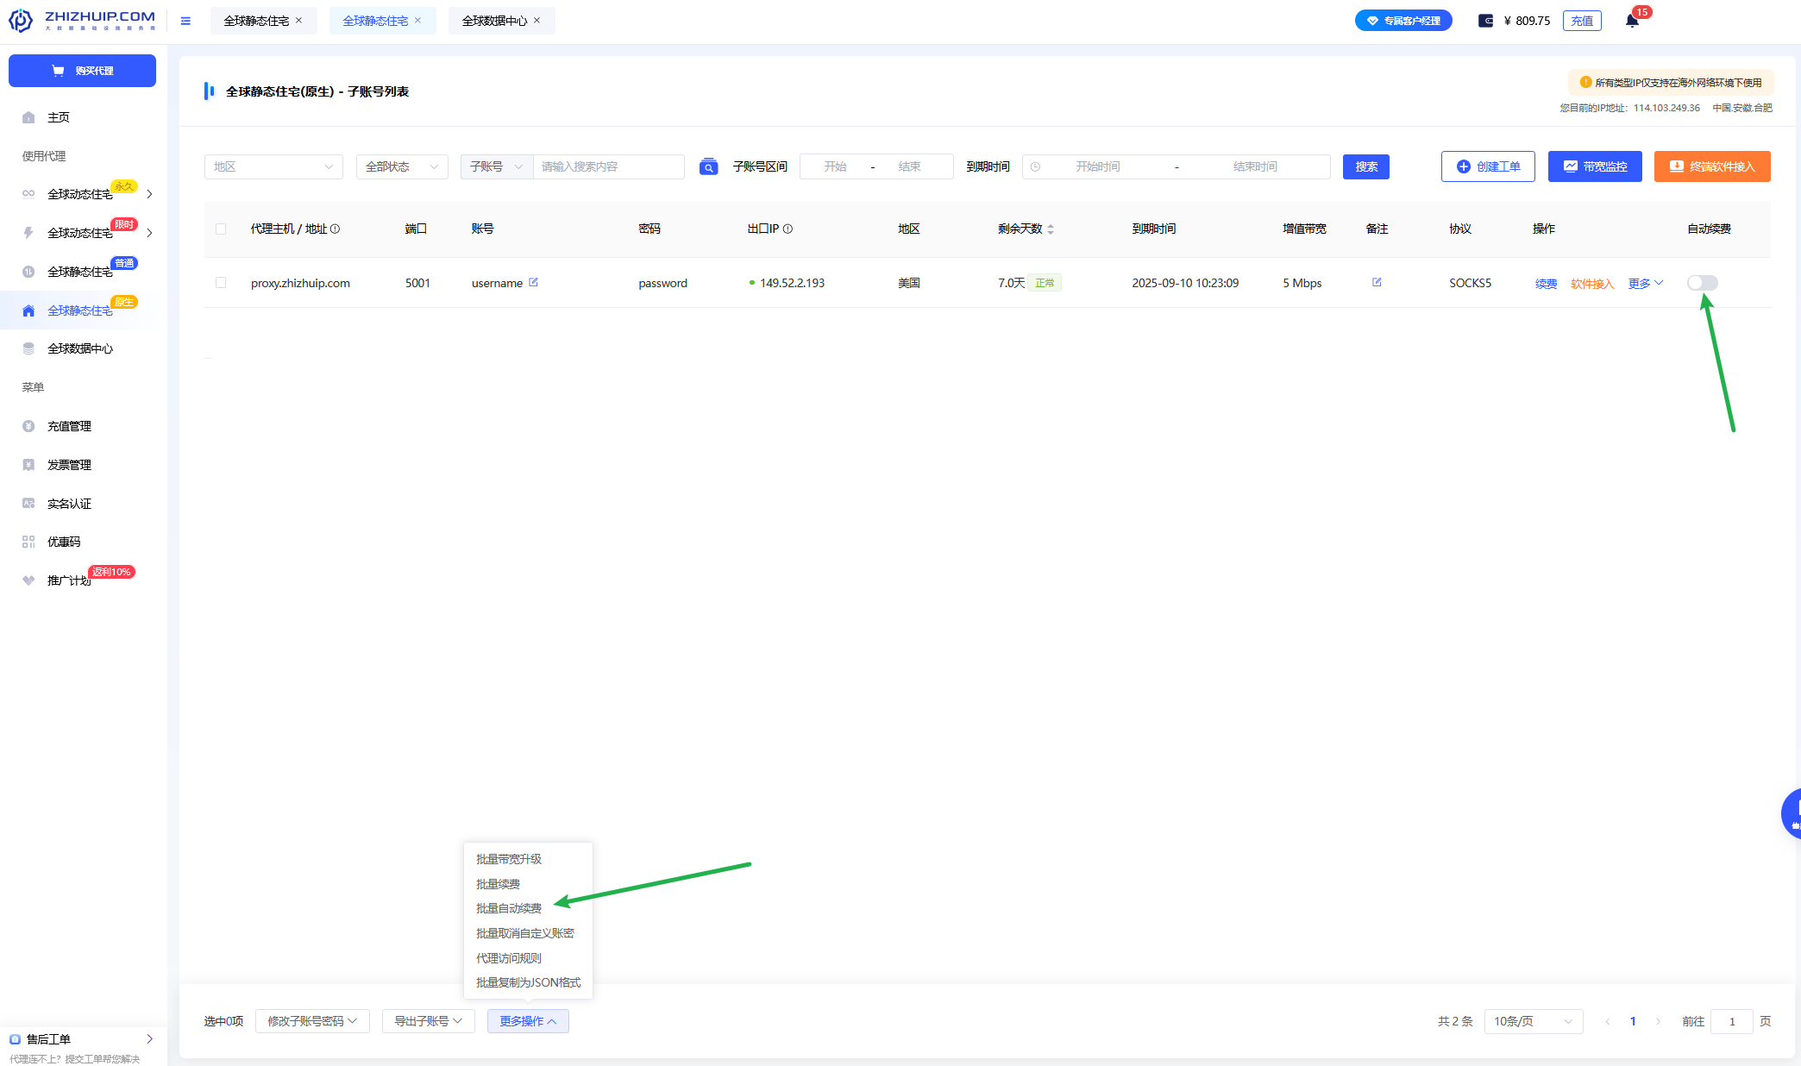Sort by the 剩余天数 column arrows
This screenshot has height=1066, width=1801.
1050,229
